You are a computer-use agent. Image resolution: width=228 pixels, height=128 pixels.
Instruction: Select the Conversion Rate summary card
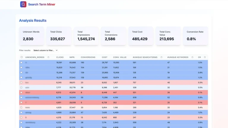pos(195,36)
